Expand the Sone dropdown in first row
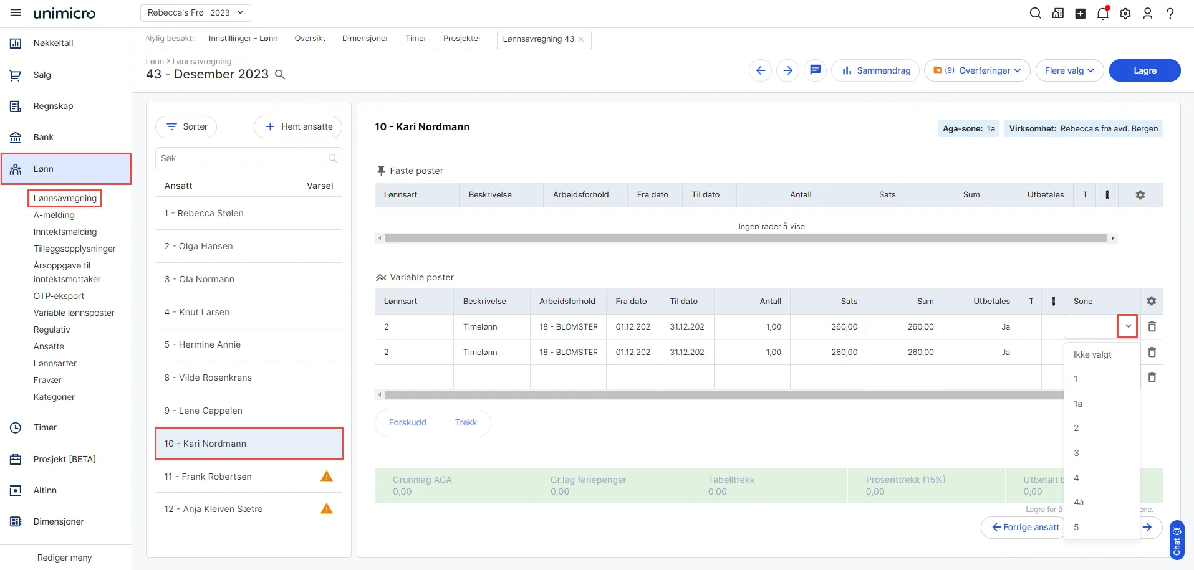 pos(1127,326)
